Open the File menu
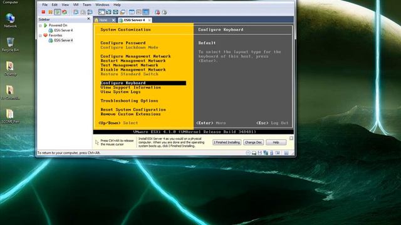 coord(44,4)
